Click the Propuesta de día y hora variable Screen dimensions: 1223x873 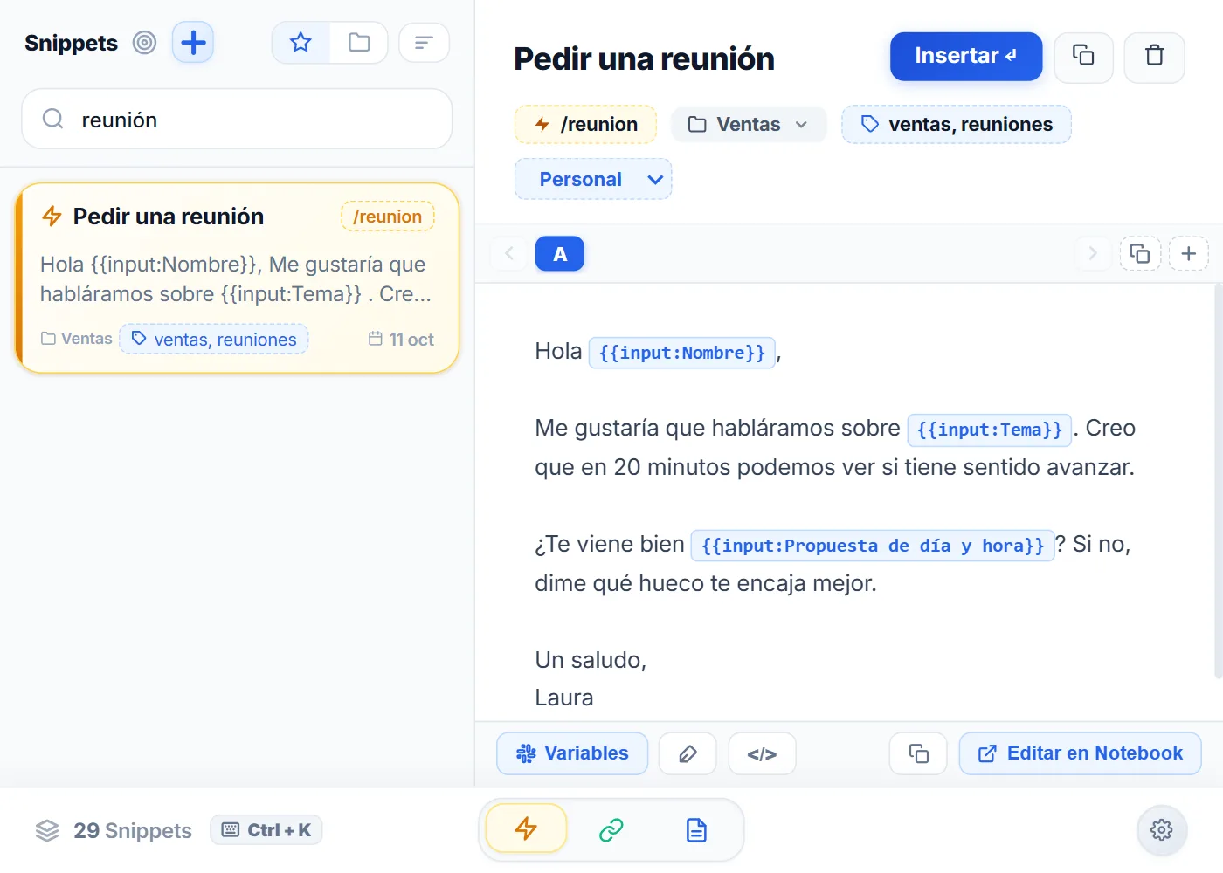tap(873, 546)
